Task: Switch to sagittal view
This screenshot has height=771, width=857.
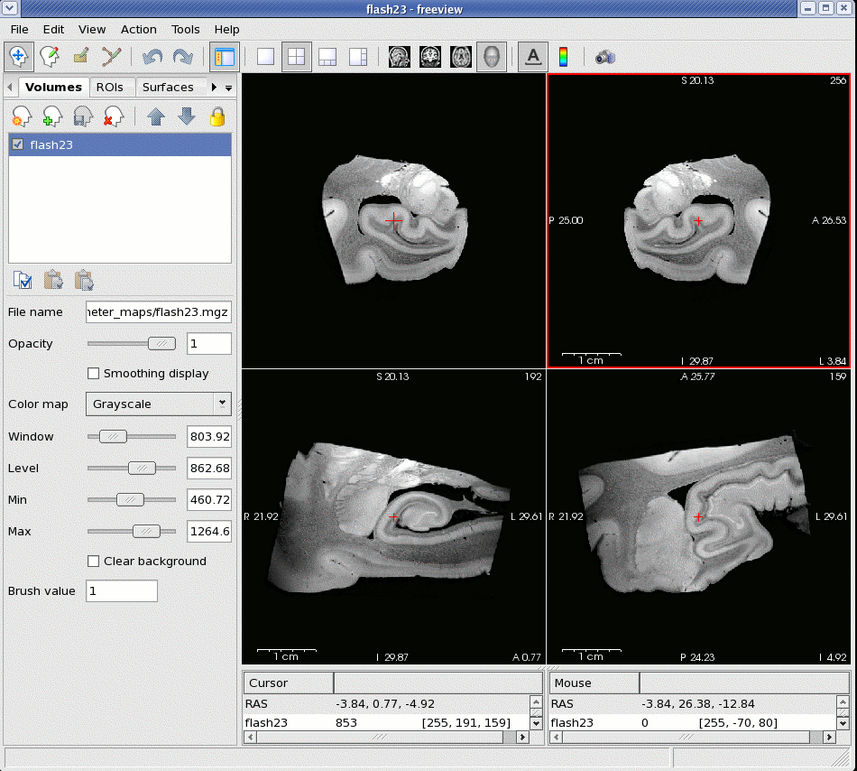Action: click(400, 57)
